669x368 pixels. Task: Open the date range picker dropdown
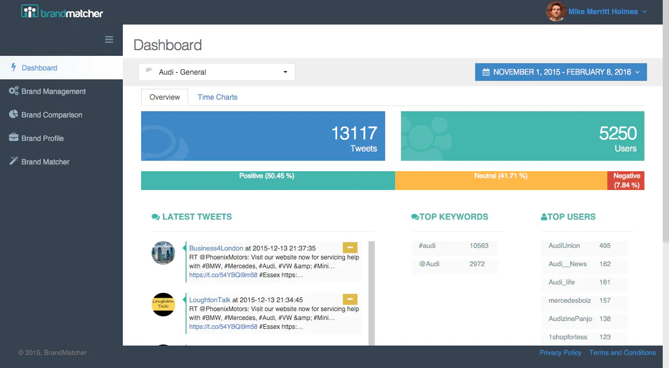click(561, 72)
